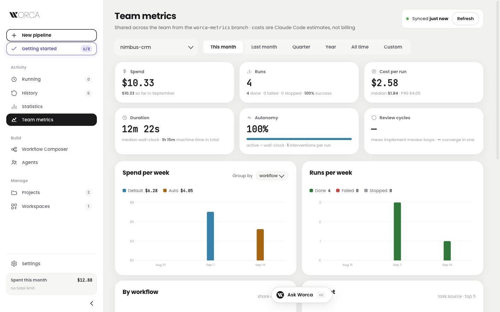Click the Sep 7 blue spend bar
This screenshot has width=500, height=312.
[210, 236]
